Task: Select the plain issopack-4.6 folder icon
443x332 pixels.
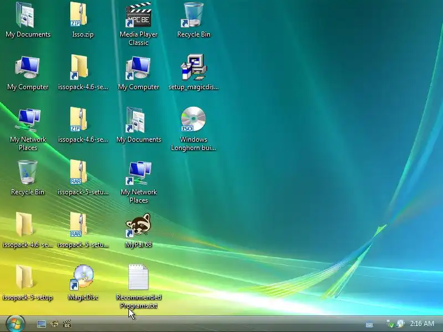Action: coord(24,224)
